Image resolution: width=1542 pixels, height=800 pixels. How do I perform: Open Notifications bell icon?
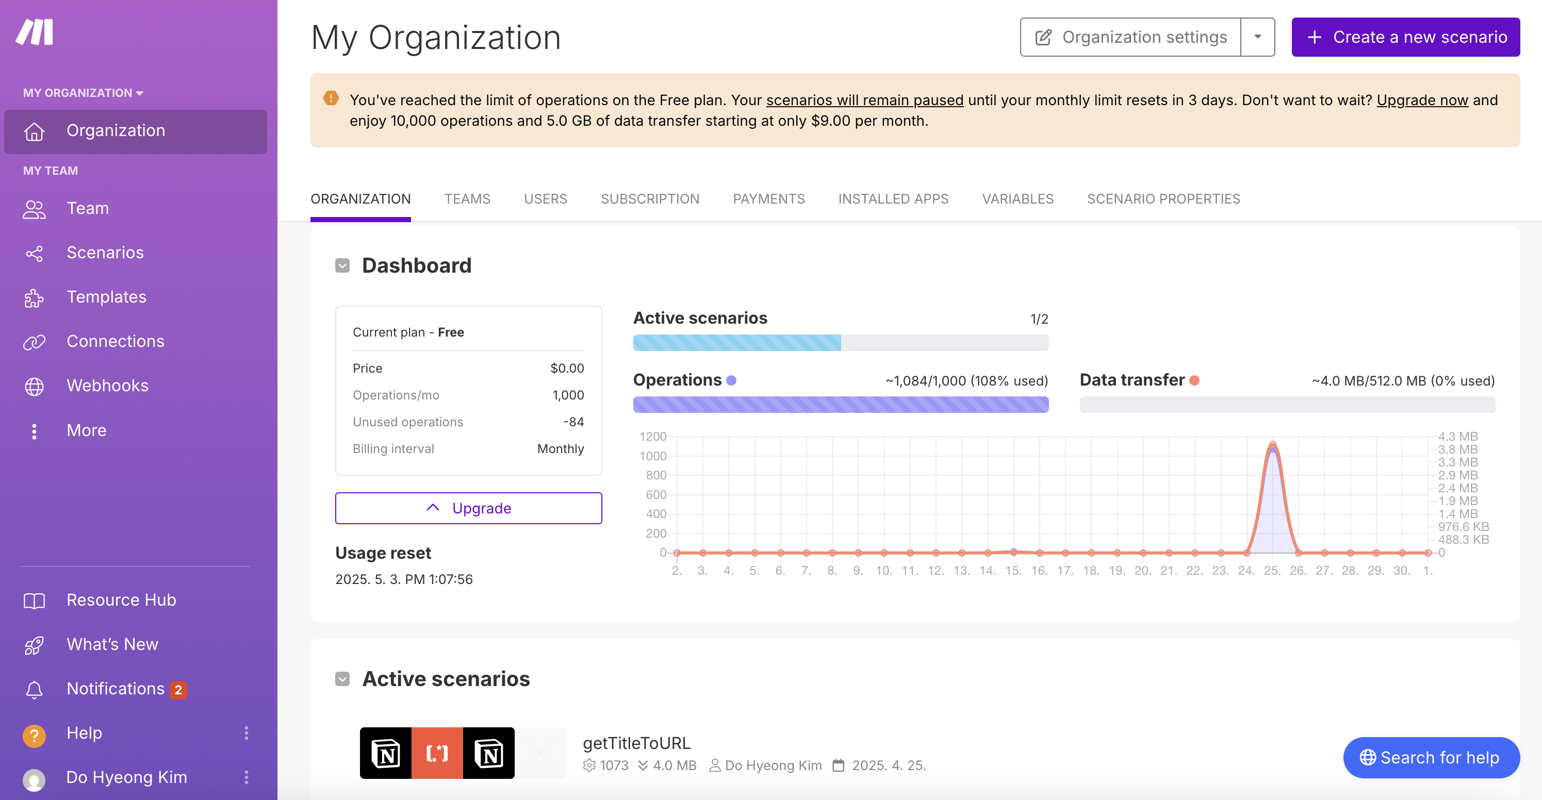pos(34,689)
